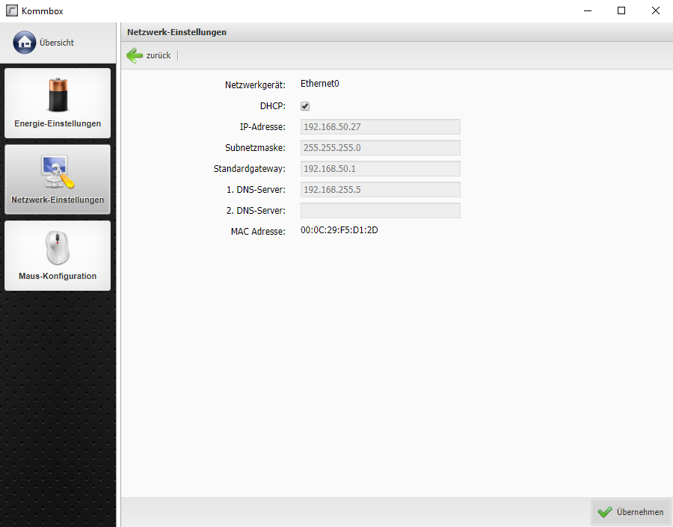Click the Ethernet0 network device name
This screenshot has height=527, width=673.
(319, 84)
